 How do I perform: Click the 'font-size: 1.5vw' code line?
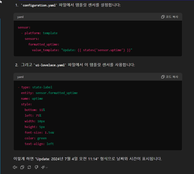pyautogui.click(x=39, y=133)
